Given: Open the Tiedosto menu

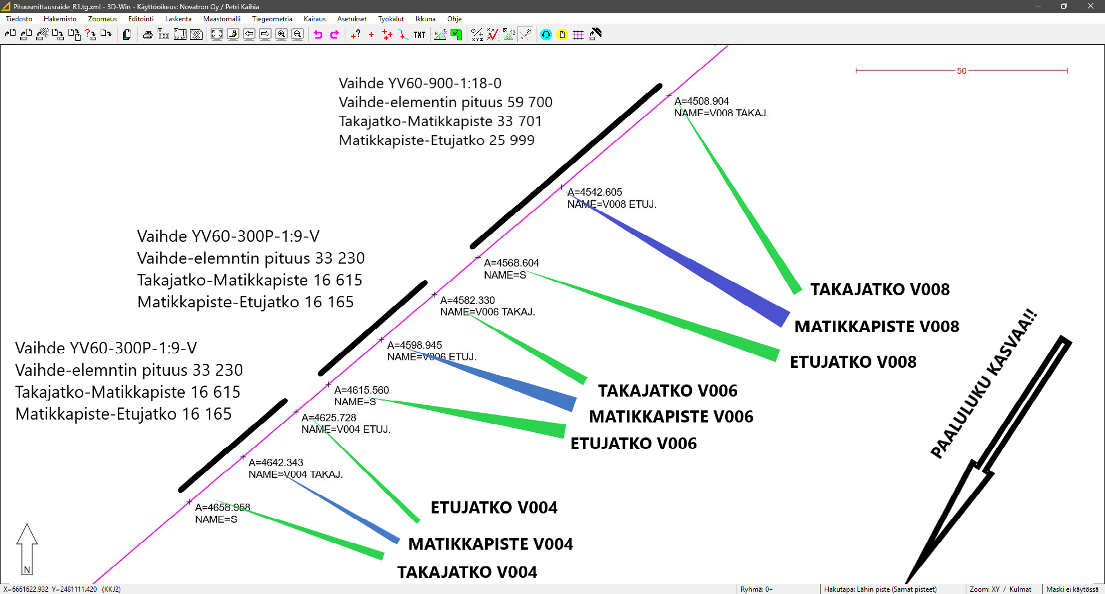Looking at the screenshot, I should pyautogui.click(x=18, y=18).
